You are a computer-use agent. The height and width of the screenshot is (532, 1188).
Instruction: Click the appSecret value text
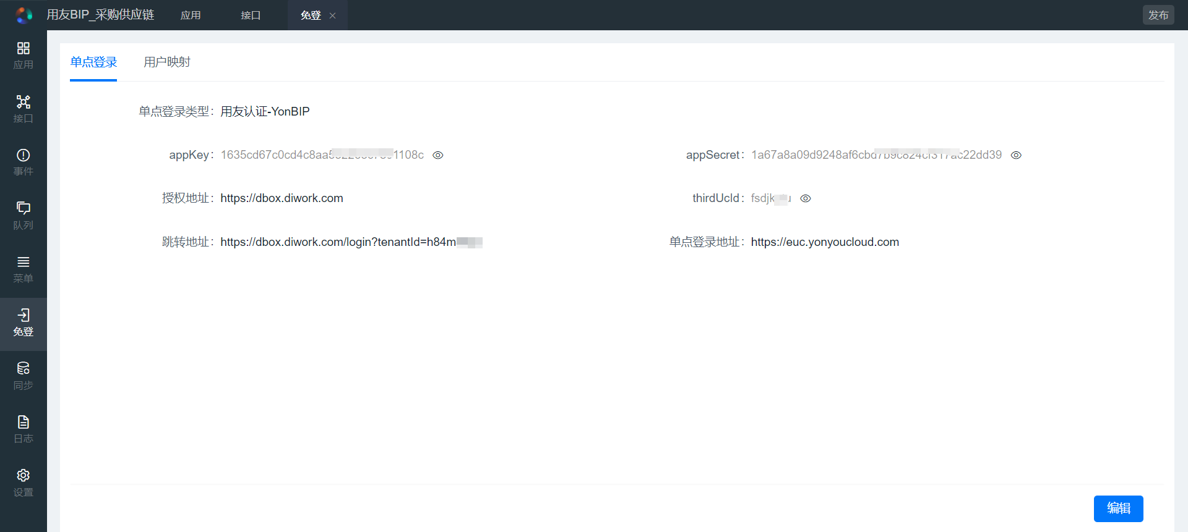click(876, 155)
